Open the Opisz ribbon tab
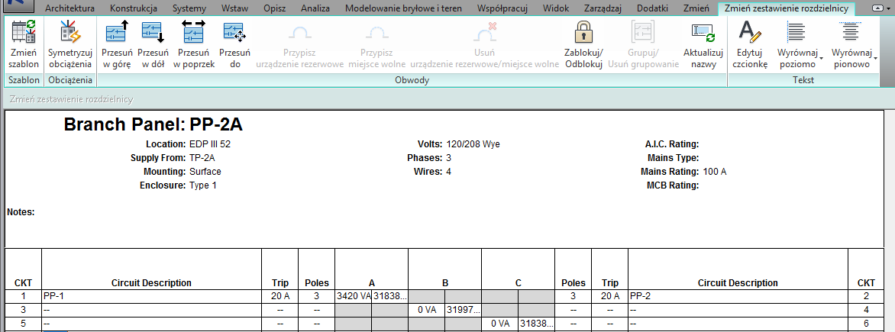This screenshot has height=332, width=895. pyautogui.click(x=275, y=8)
